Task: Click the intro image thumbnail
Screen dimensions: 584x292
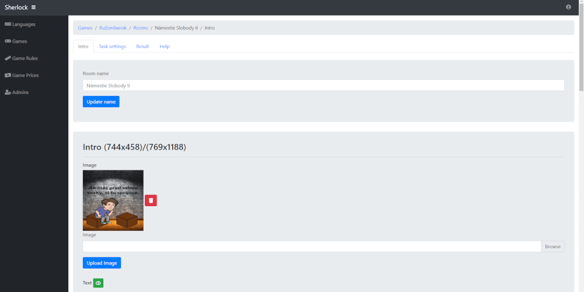Action: (x=113, y=200)
